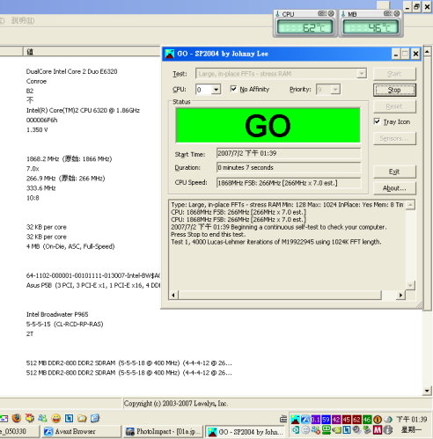
Task: Click the blue L quick launch icon
Action: tap(69, 418)
